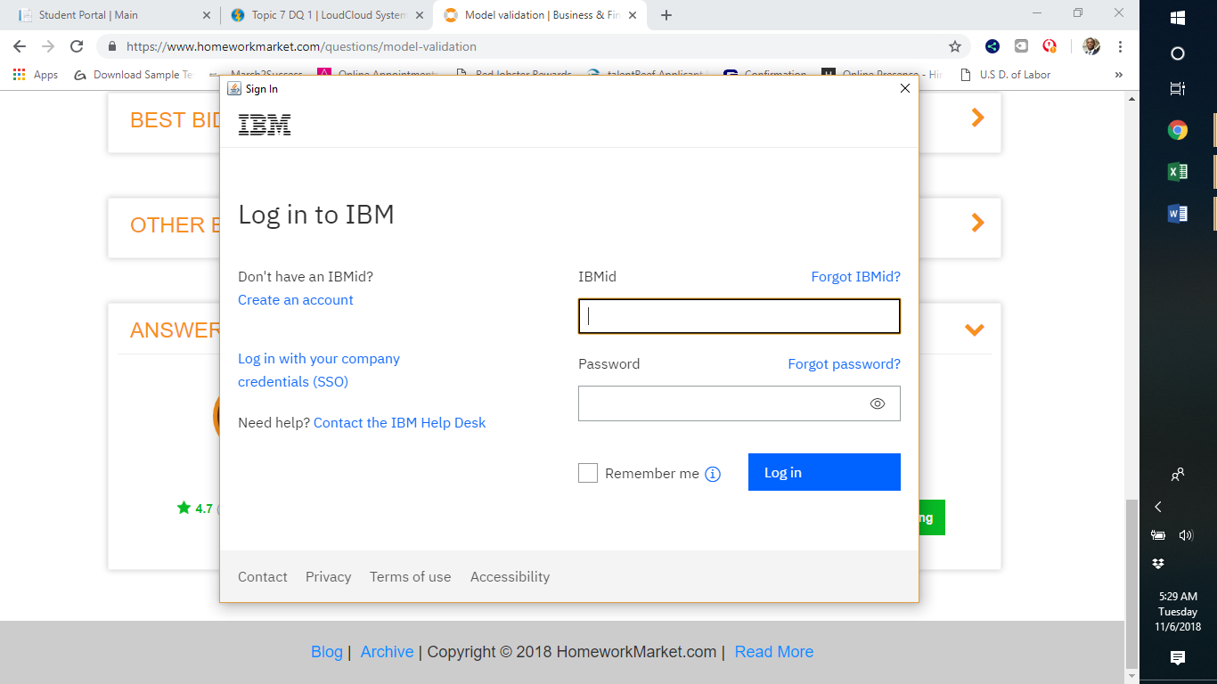Open Task View on the taskbar
Screen dimensions: 1217x684
[1177, 89]
